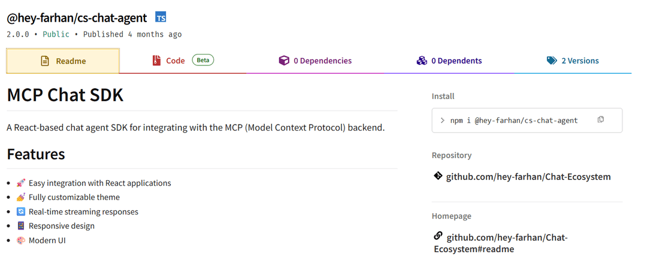Click the @hey-farhan/cs-chat-agent package title

pyautogui.click(x=76, y=17)
